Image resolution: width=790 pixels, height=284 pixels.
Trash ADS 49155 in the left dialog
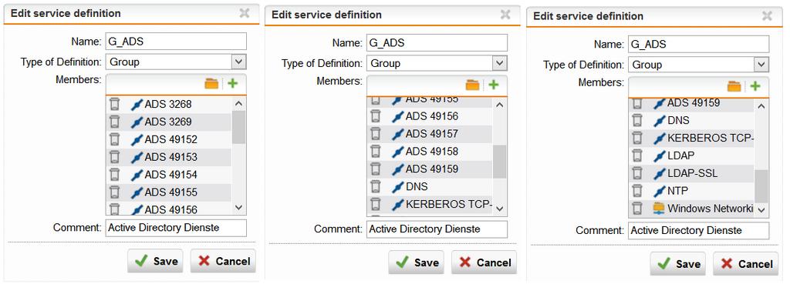coord(115,192)
